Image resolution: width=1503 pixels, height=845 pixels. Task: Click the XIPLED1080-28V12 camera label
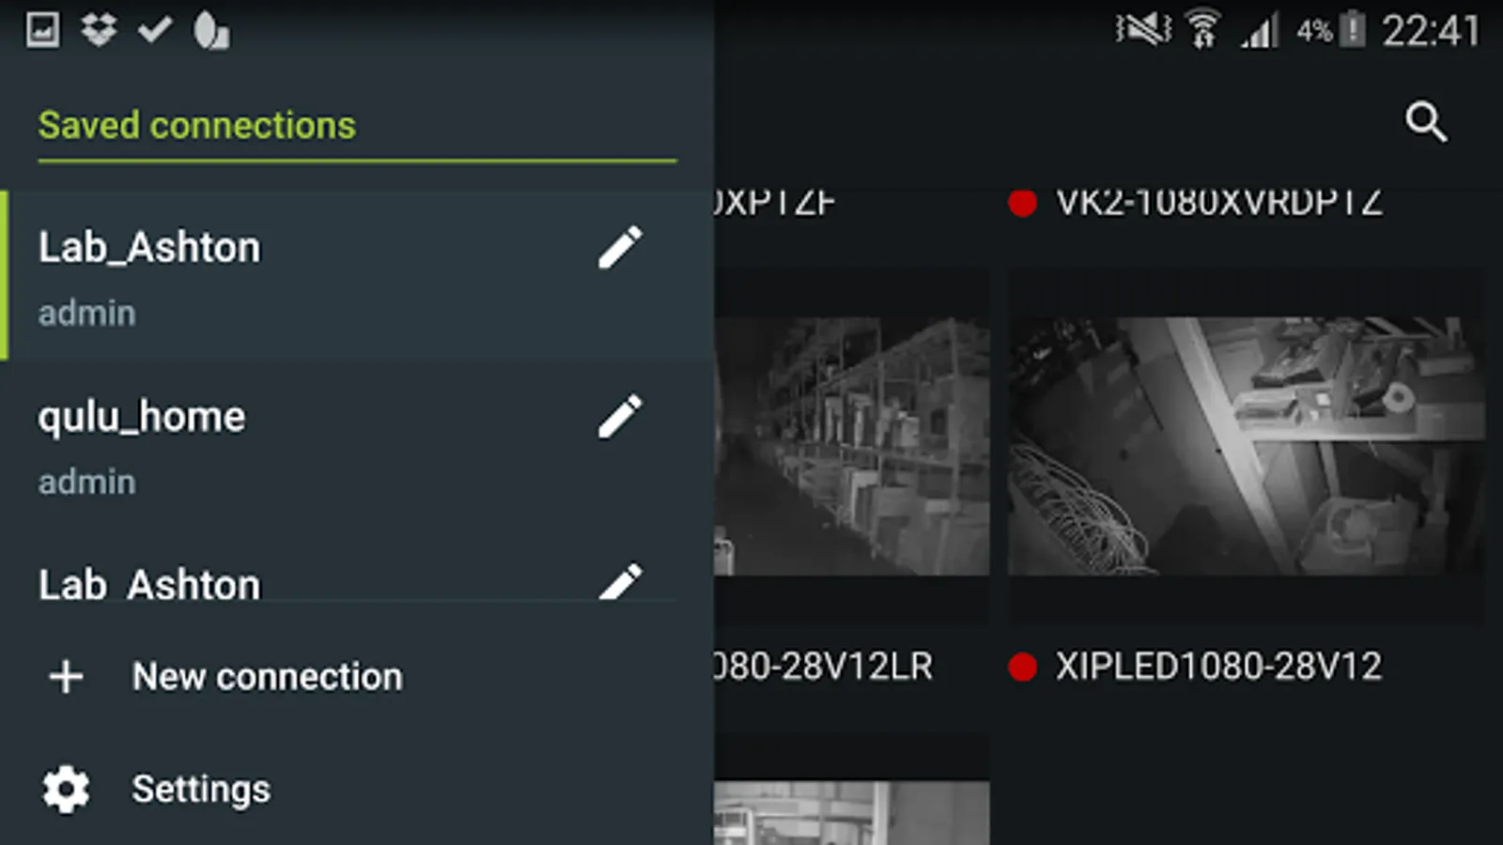[x=1218, y=667]
